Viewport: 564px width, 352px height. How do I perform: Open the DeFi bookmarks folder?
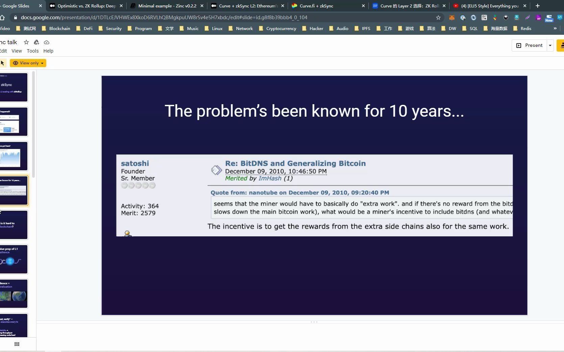pos(84,28)
